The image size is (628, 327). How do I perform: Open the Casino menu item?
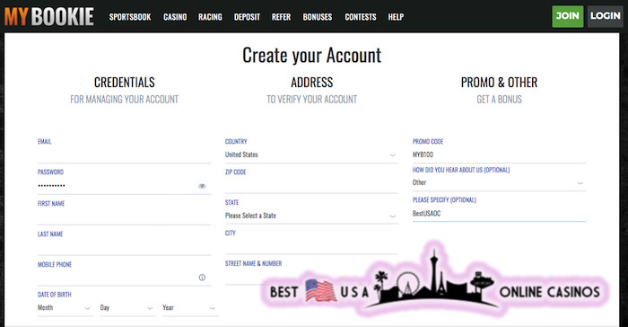pos(175,17)
